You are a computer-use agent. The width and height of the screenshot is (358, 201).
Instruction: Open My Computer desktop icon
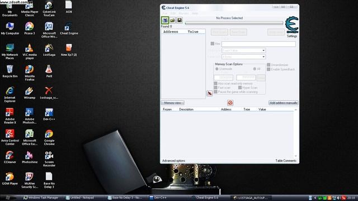pyautogui.click(x=10, y=28)
